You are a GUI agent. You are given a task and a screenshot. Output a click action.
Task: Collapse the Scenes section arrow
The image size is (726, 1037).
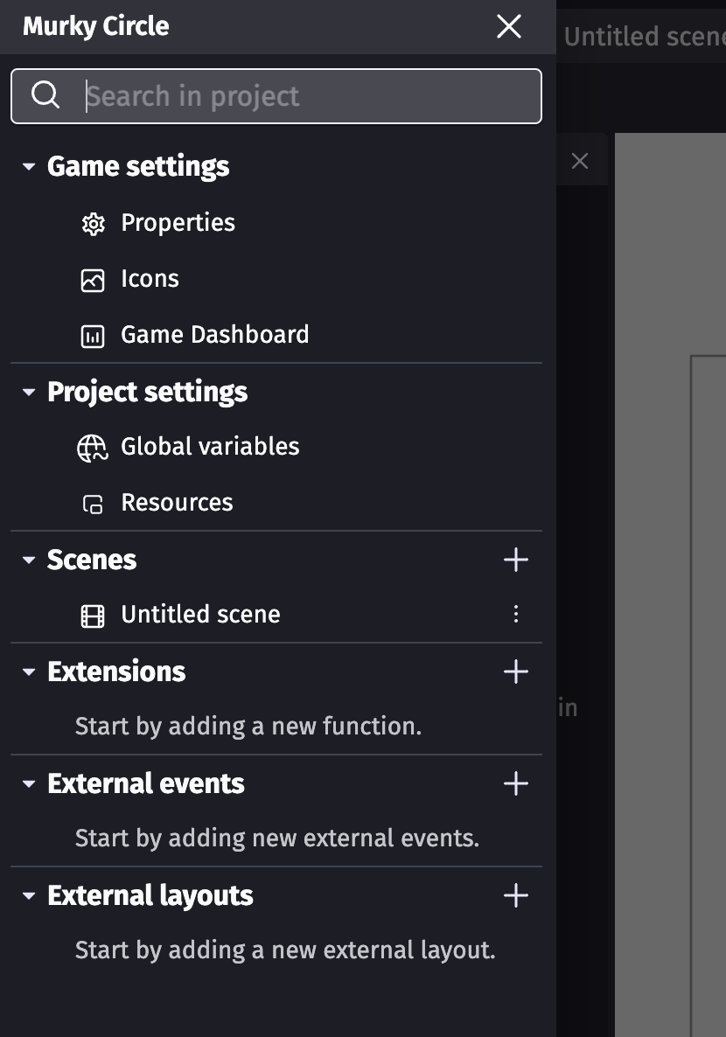29,560
